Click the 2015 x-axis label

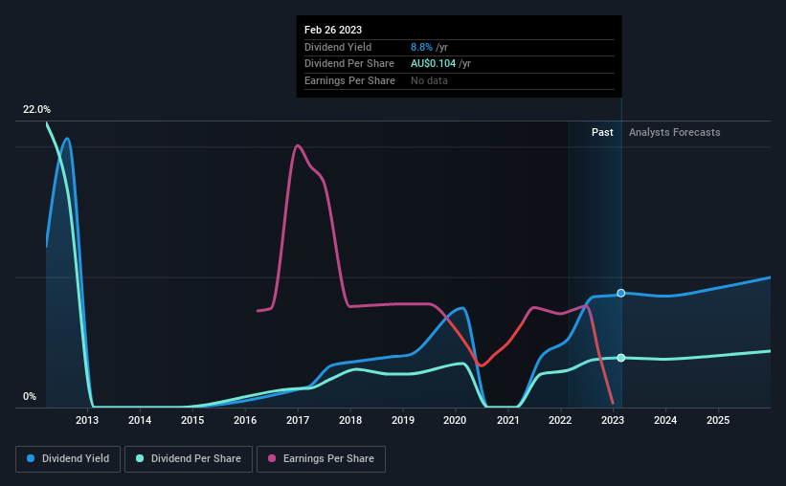(192, 420)
